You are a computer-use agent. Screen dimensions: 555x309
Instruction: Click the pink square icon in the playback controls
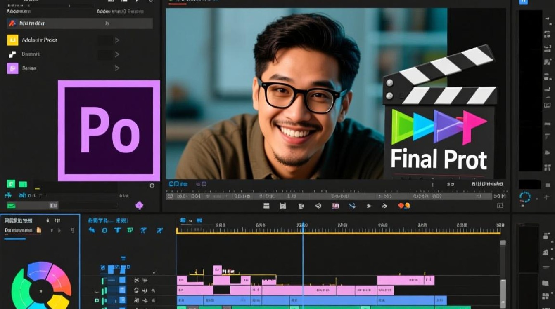335,206
